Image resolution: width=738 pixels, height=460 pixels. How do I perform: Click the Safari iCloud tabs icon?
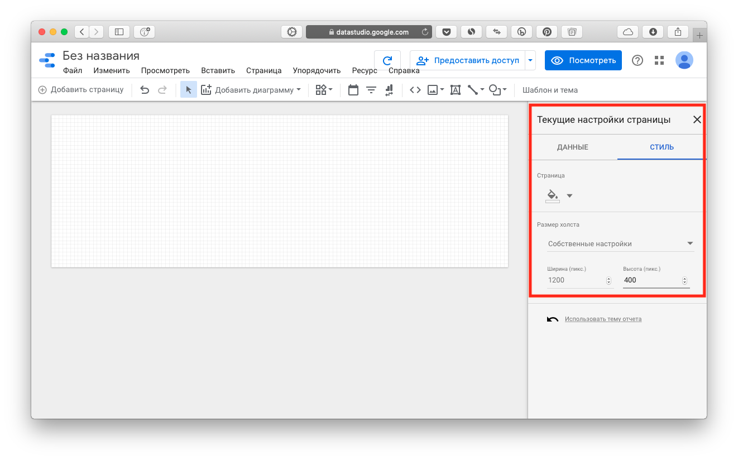(x=627, y=32)
